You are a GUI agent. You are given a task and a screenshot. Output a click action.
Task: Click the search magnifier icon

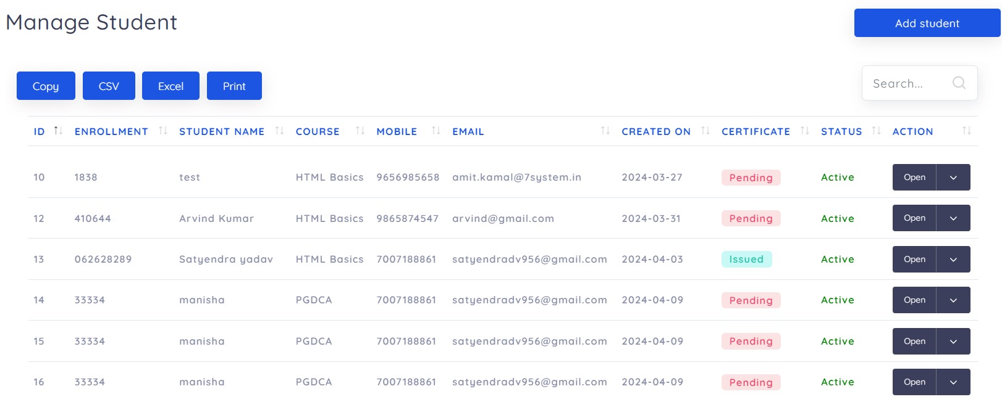coord(959,83)
